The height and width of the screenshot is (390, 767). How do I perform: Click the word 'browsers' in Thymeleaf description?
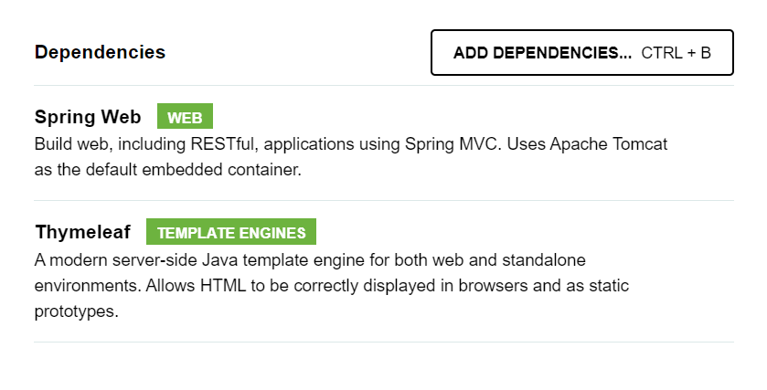tap(493, 285)
